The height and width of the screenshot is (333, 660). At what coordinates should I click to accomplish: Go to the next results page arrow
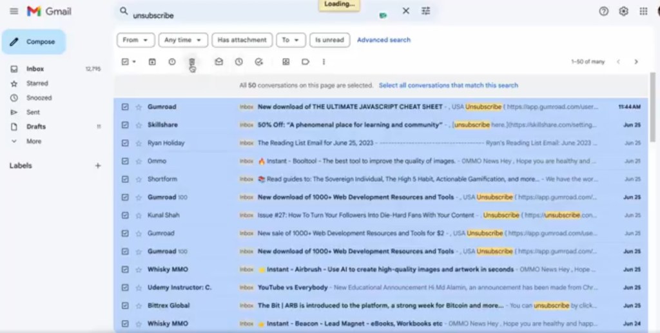pyautogui.click(x=636, y=62)
